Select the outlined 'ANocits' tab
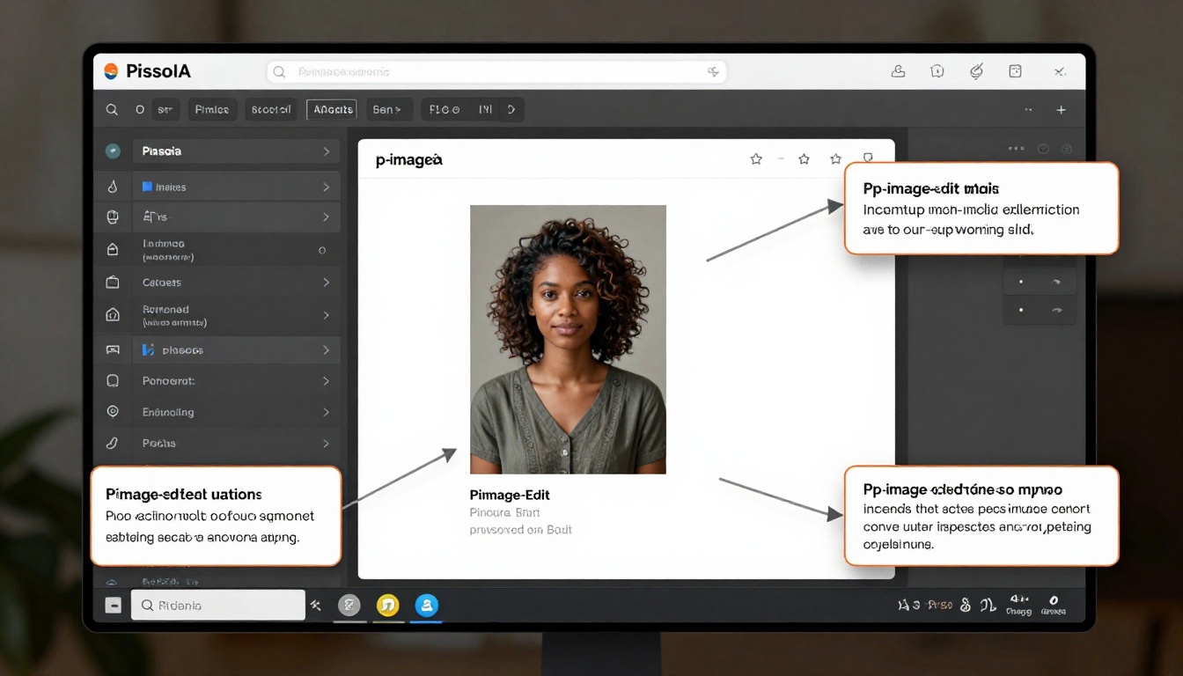1183x676 pixels. (x=332, y=110)
